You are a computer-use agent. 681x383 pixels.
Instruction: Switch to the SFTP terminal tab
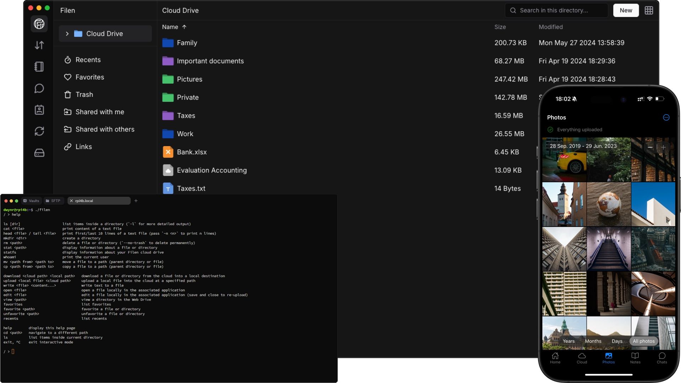(x=54, y=201)
